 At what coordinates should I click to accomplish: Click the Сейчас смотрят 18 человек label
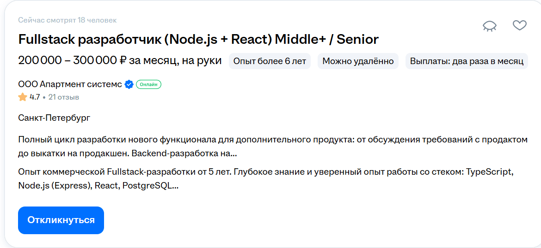68,20
